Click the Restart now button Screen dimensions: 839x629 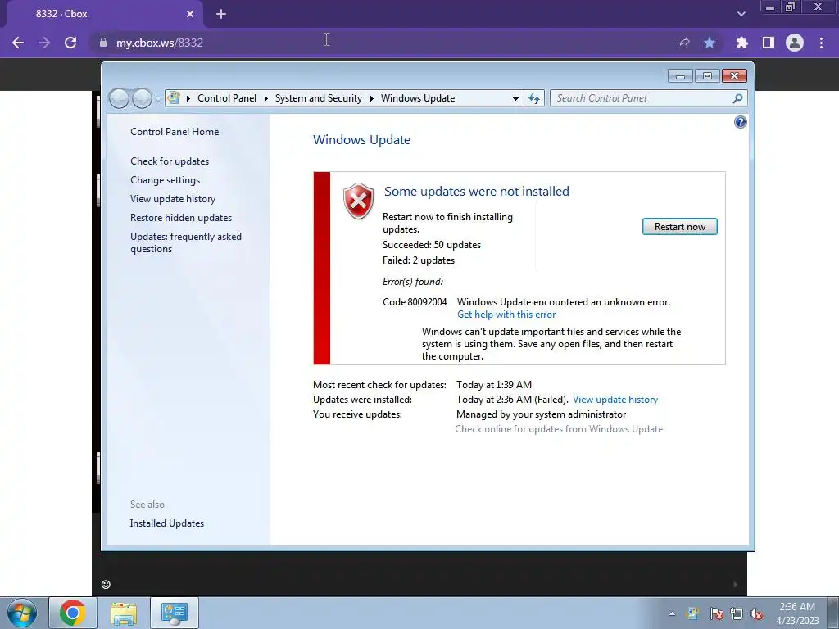click(x=679, y=227)
